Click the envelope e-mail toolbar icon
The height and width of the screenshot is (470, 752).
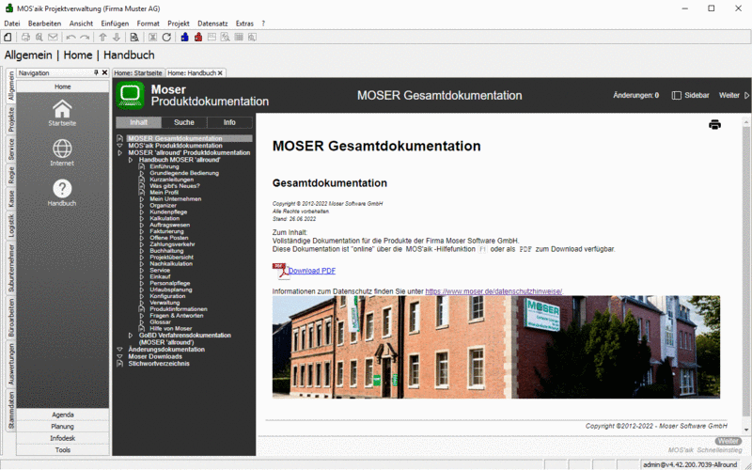(x=53, y=37)
